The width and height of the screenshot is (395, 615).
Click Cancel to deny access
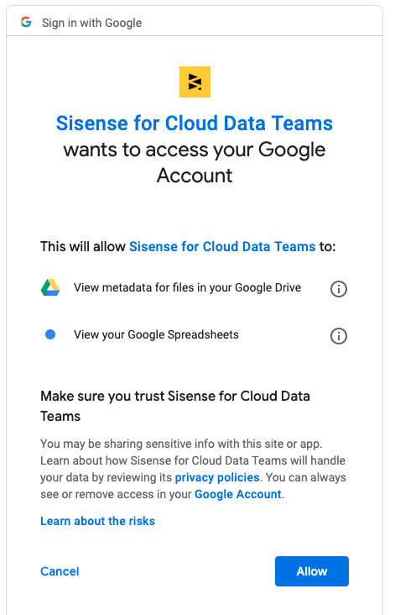point(60,571)
